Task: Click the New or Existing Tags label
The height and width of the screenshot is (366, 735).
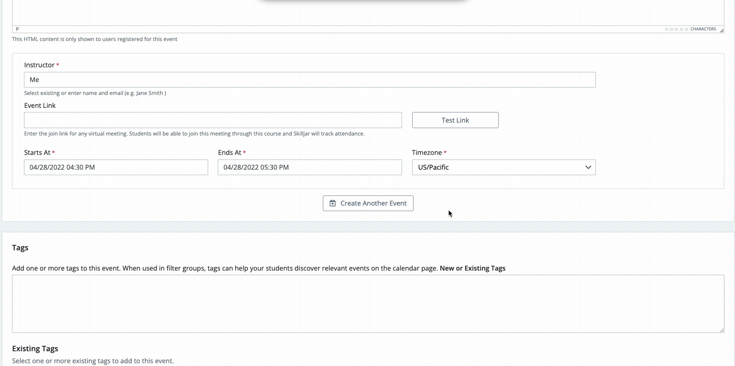Action: coord(472,268)
